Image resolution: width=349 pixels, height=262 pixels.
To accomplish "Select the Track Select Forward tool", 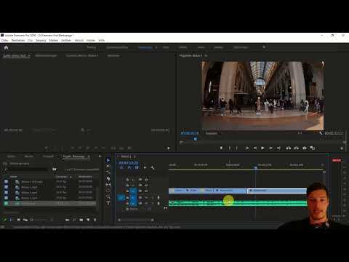I will pyautogui.click(x=108, y=166).
